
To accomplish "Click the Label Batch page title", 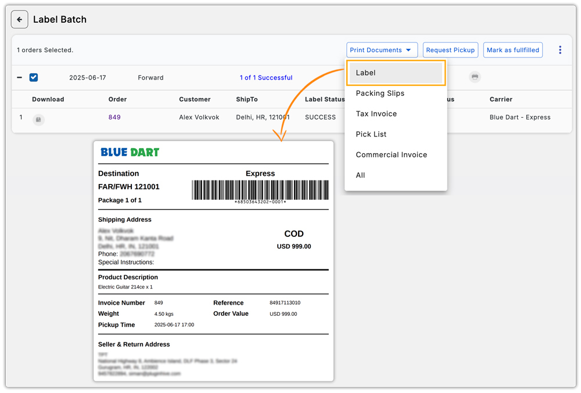I will pos(60,19).
